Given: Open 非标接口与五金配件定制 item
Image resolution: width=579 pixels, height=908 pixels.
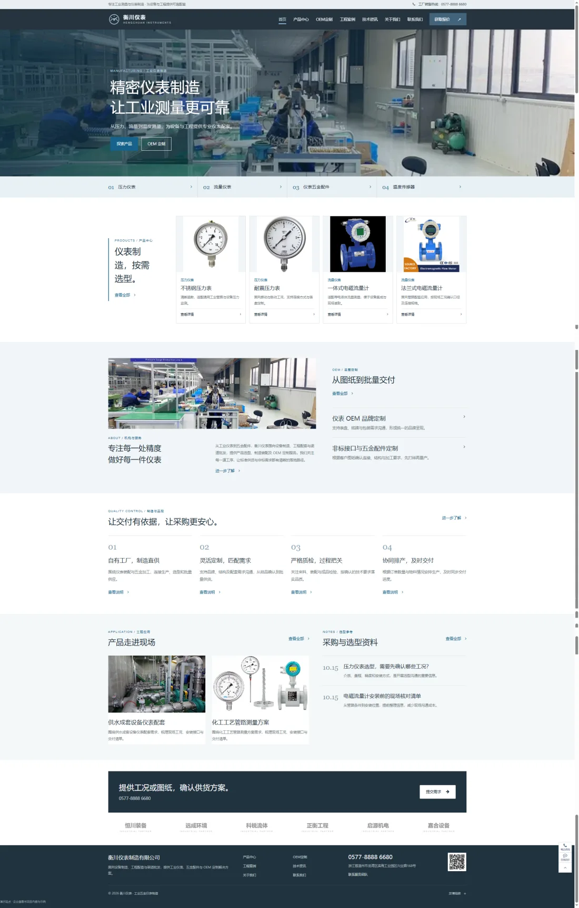Looking at the screenshot, I should 399,453.
